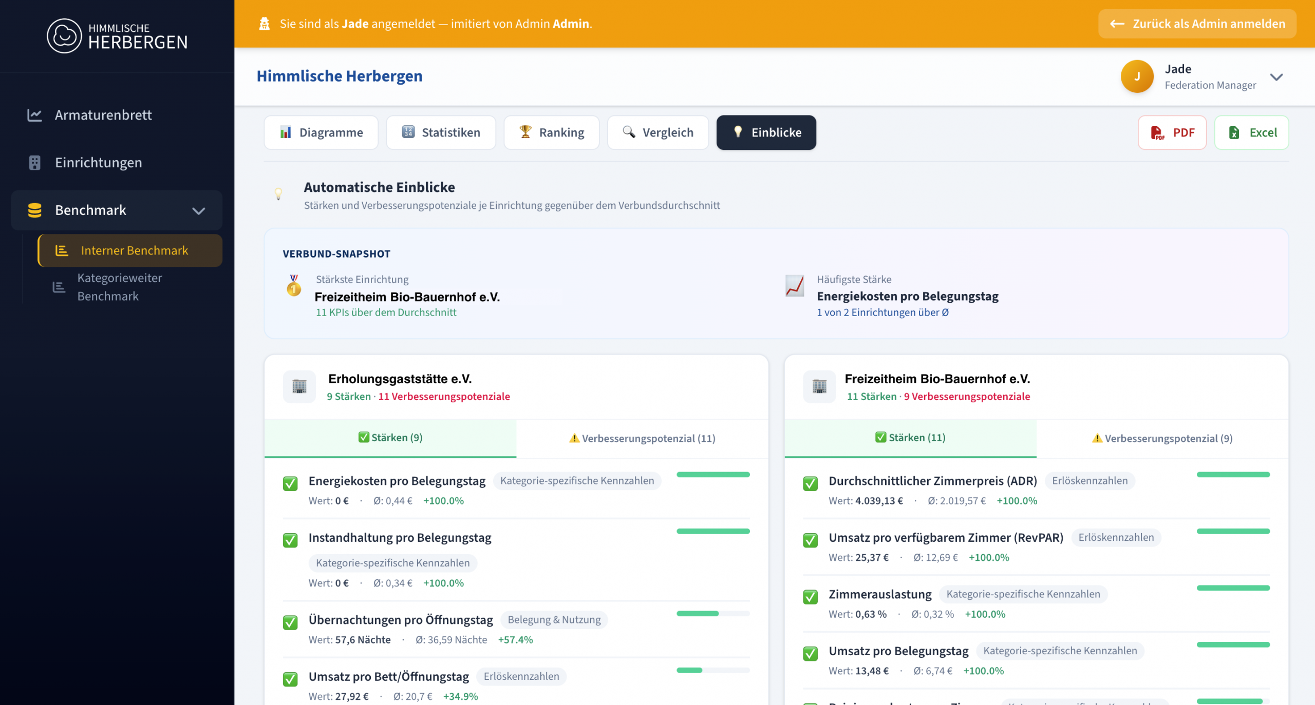The height and width of the screenshot is (705, 1315).
Task: Click the Interner Benchmark bar icon
Action: point(62,250)
